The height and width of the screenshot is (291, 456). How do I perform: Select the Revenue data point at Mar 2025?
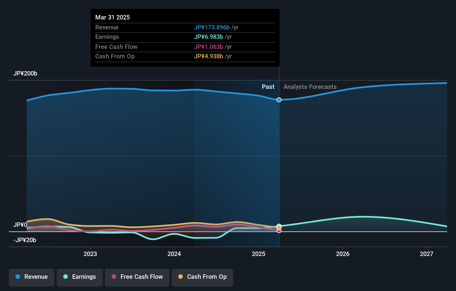pyautogui.click(x=279, y=100)
